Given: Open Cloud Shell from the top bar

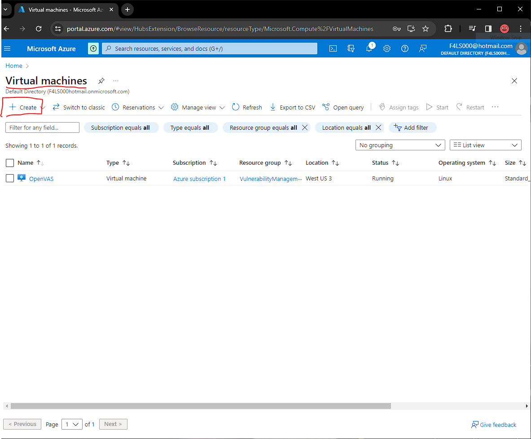Looking at the screenshot, I should pos(333,49).
